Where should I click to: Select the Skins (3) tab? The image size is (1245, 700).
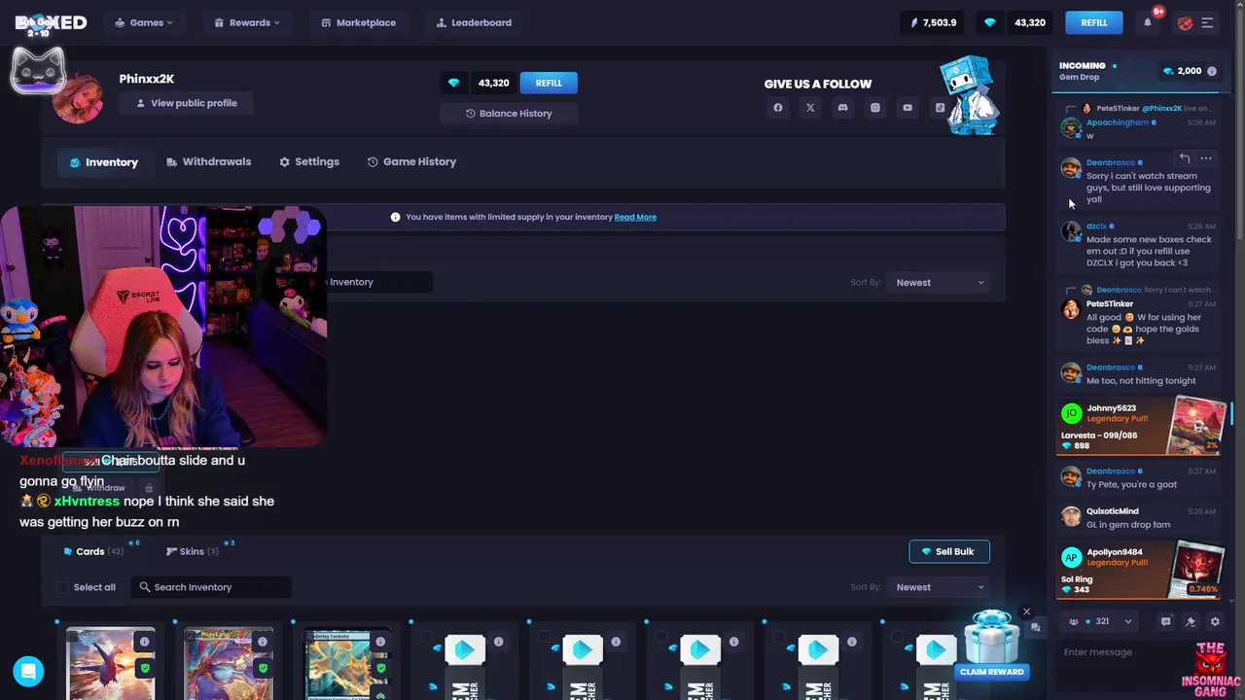pyautogui.click(x=193, y=551)
